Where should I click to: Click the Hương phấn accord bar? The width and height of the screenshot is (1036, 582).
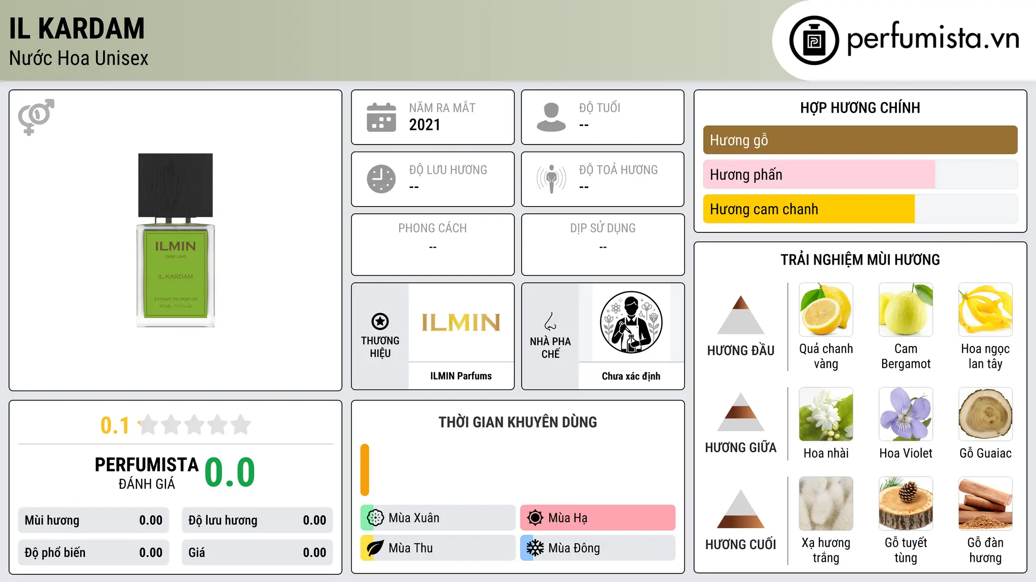860,175
